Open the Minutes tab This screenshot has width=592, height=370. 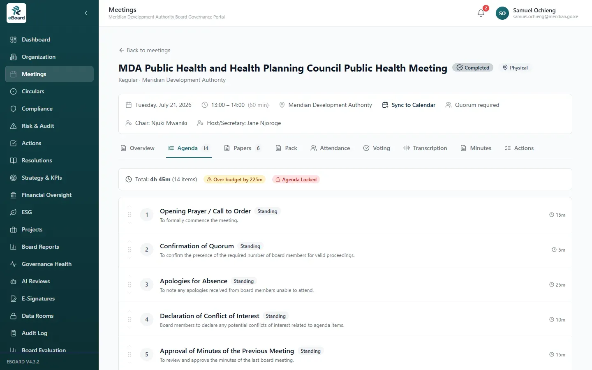(x=476, y=148)
